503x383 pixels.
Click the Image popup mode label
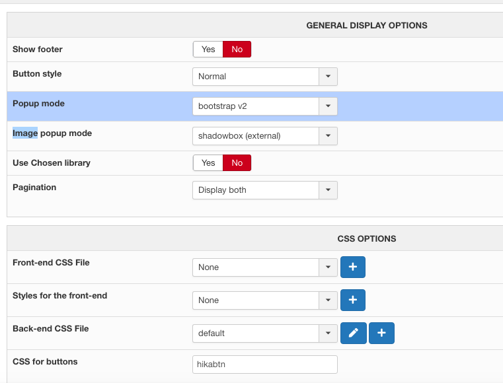[x=52, y=133]
